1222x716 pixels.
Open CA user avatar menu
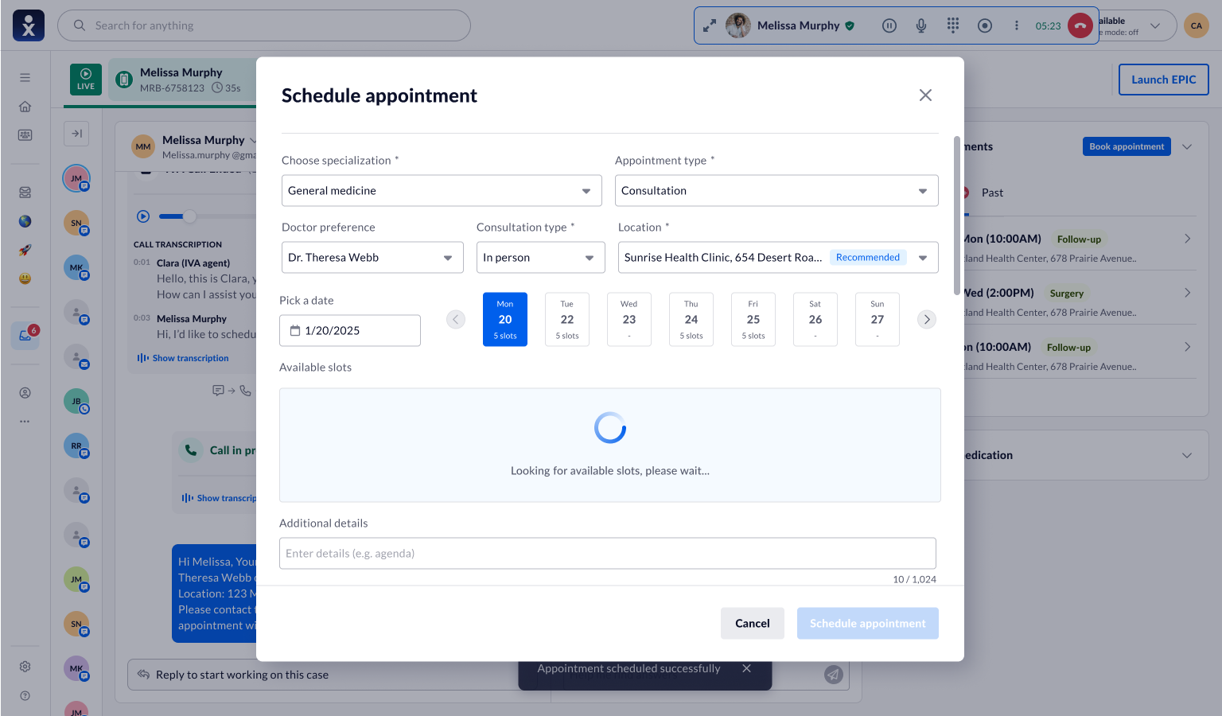(1197, 25)
